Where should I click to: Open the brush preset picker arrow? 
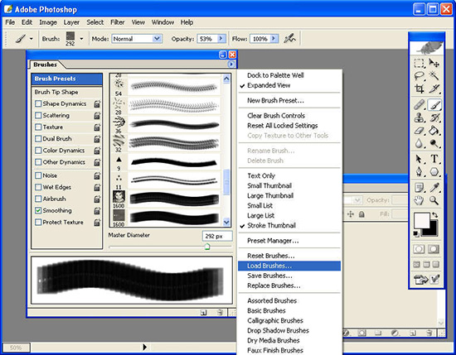pos(81,39)
